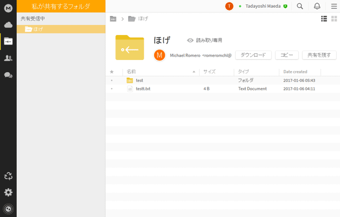This screenshot has width=340, height=217.
Task: Click 共有受信中 section heading
Action: point(33,19)
